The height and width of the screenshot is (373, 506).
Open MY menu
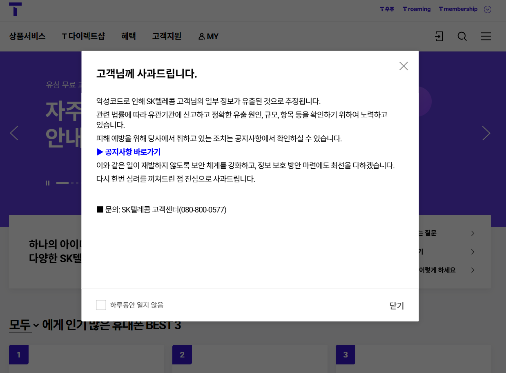(x=208, y=36)
